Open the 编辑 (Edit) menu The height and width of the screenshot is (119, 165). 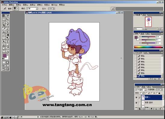point(11,5)
